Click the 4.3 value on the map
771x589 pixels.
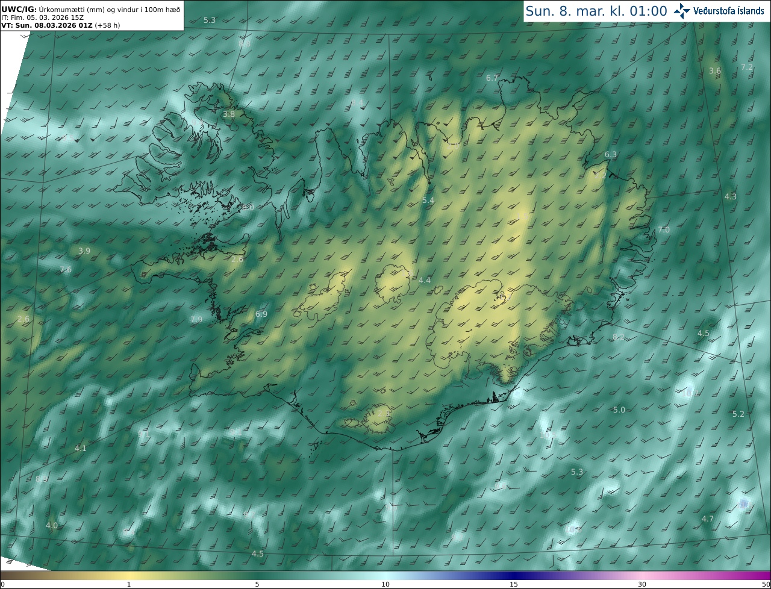coord(731,197)
